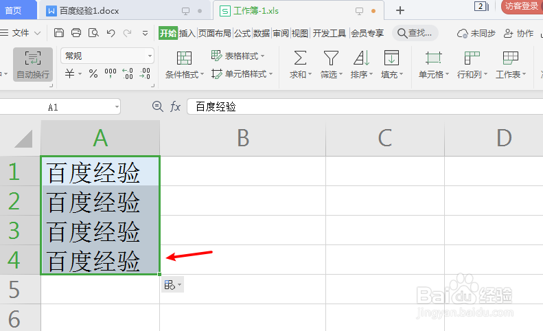The image size is (543, 331).
Task: Go to the 首页 home tab
Action: pyautogui.click(x=17, y=10)
